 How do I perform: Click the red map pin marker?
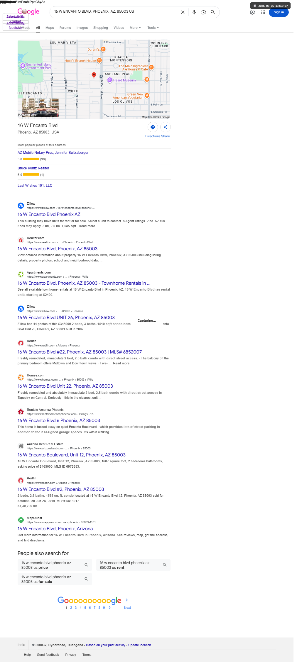pyautogui.click(x=94, y=75)
